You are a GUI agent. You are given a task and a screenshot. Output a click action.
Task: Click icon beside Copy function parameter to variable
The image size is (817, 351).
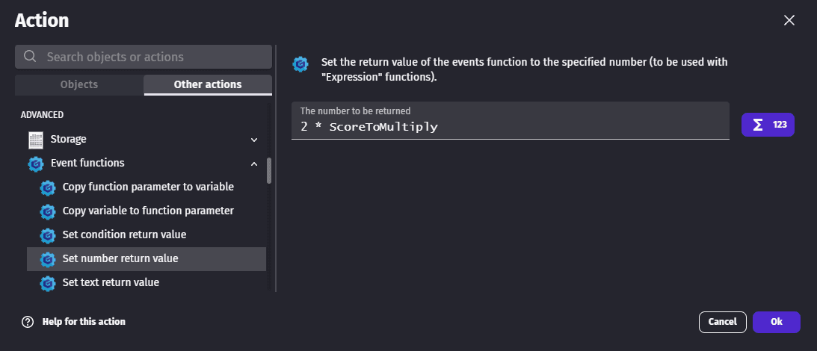tap(48, 187)
